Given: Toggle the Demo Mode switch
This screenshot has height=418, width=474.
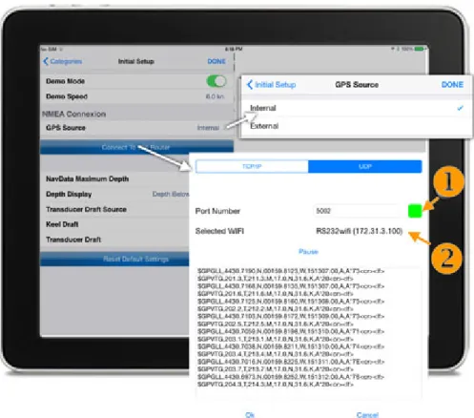Looking at the screenshot, I should [x=216, y=81].
